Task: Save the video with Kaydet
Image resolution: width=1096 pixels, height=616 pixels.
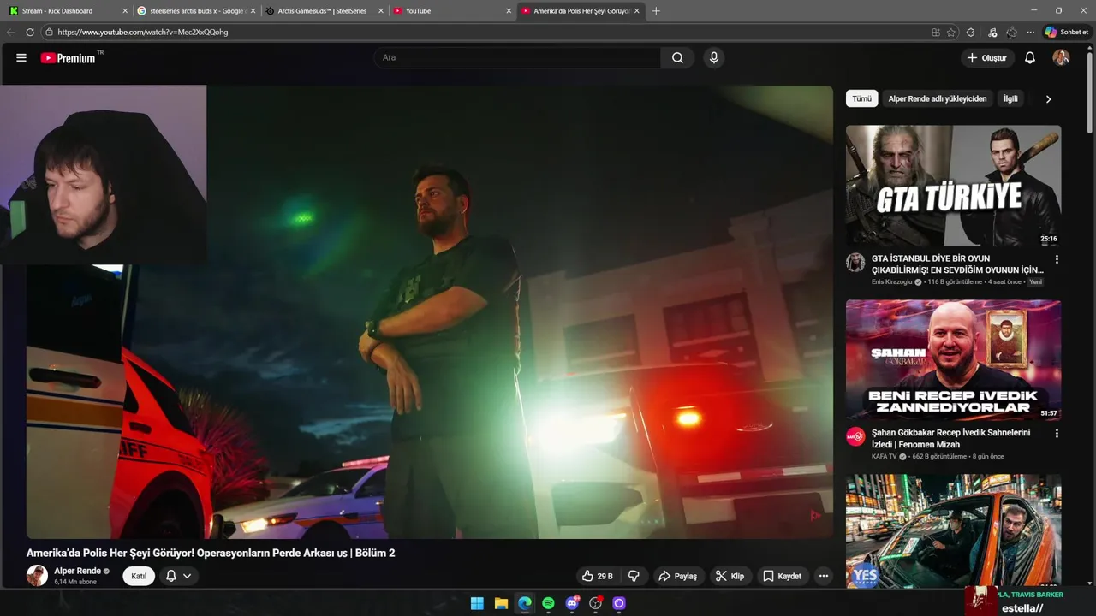Action: [x=783, y=576]
